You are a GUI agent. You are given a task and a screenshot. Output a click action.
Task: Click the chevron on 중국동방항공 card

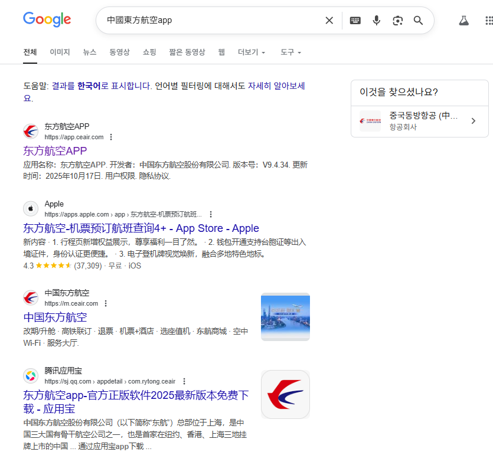(x=474, y=121)
